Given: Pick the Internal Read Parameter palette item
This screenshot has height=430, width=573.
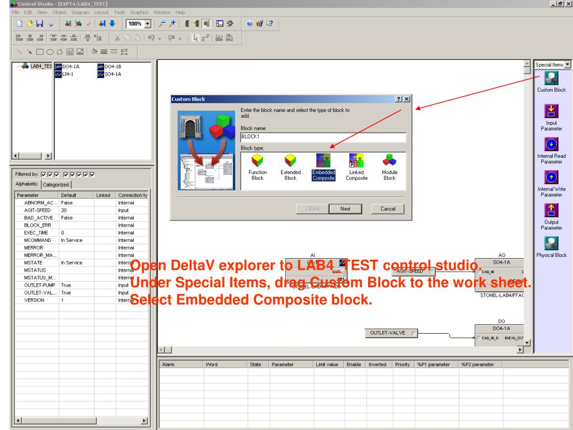Looking at the screenshot, I should click(x=551, y=151).
